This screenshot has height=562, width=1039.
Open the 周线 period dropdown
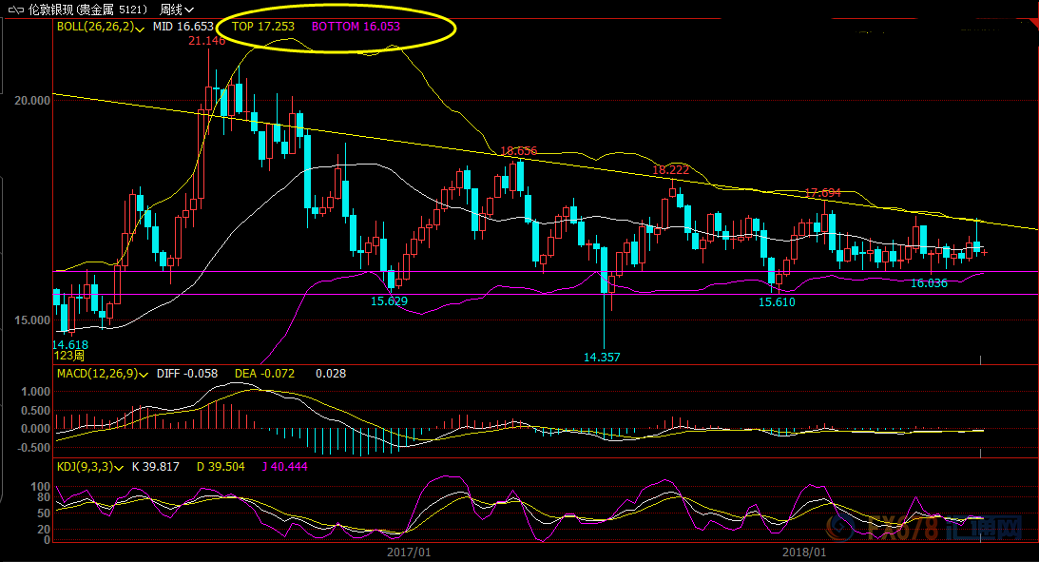177,10
